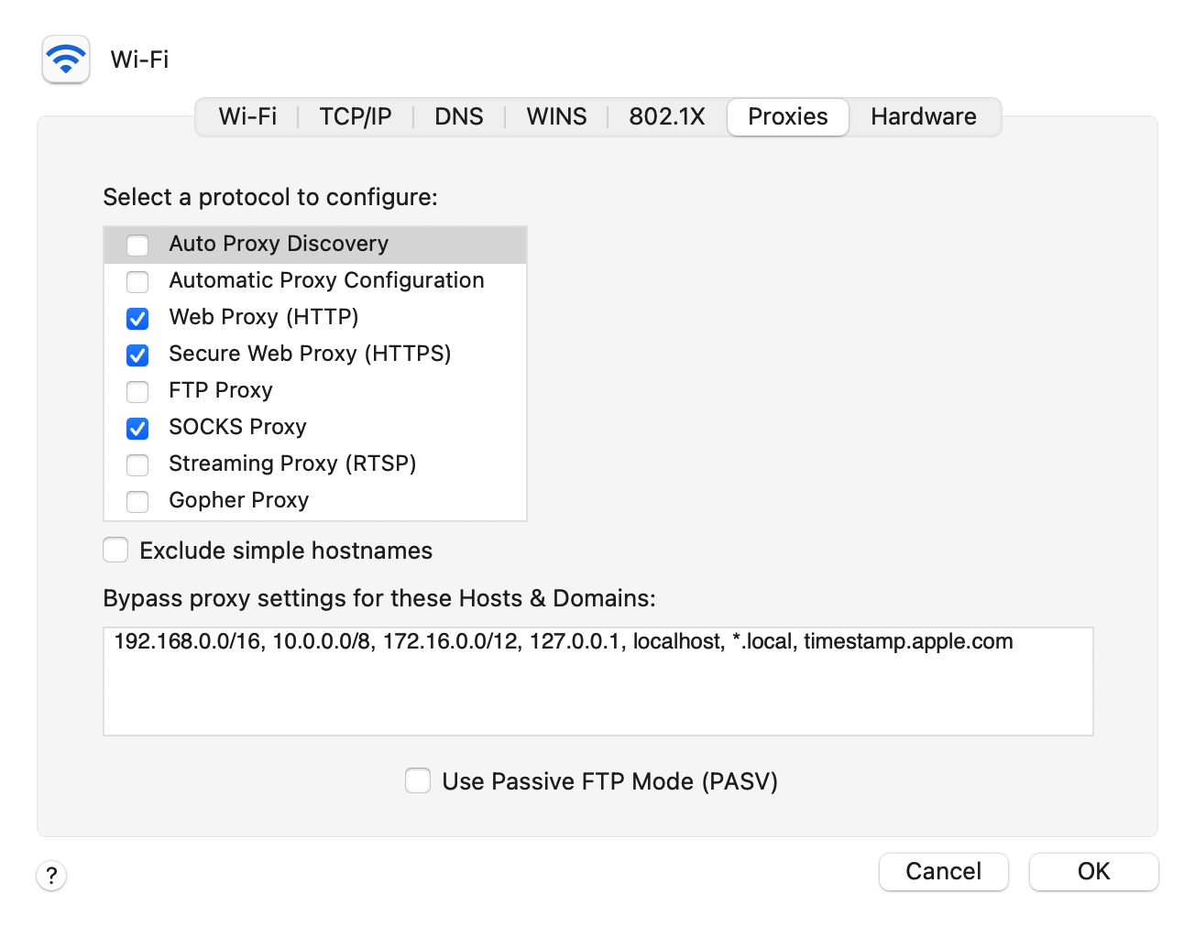The height and width of the screenshot is (927, 1195).
Task: Open the Hardware tab
Action: 924,116
